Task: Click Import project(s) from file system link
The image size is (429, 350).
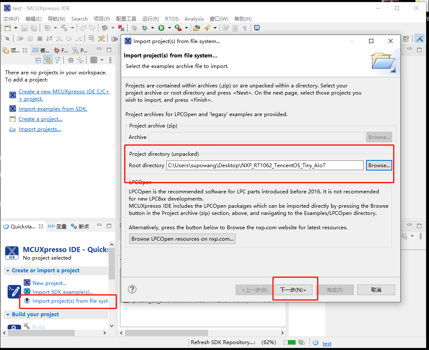Action: tap(70, 301)
